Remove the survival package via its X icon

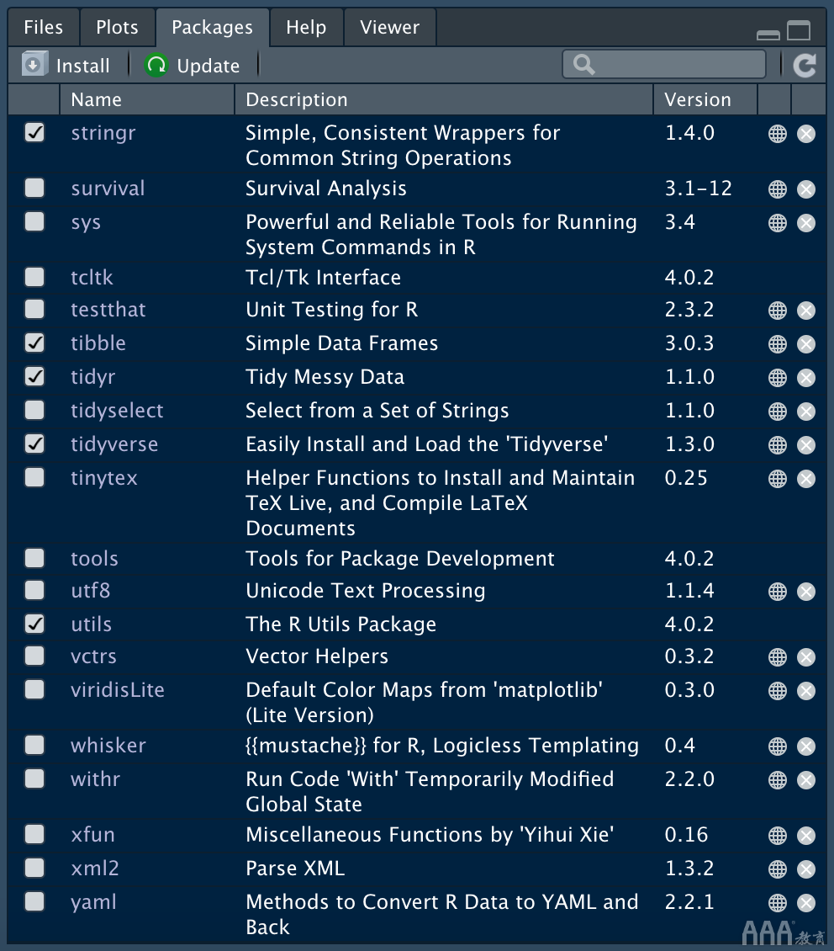806,189
